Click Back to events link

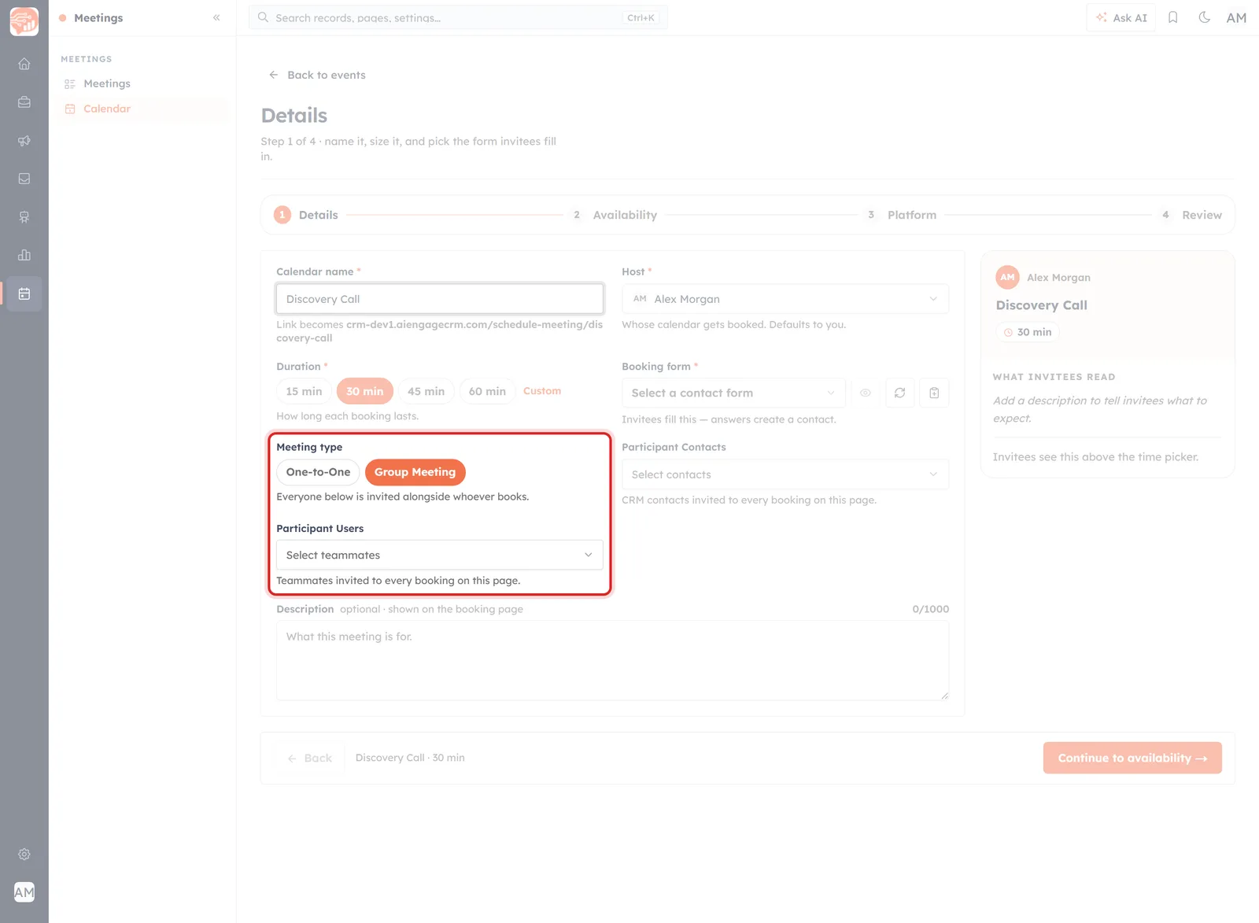[317, 75]
